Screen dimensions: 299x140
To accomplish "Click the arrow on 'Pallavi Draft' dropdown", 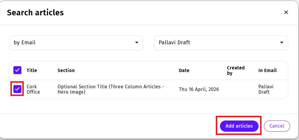I will 281,43.
